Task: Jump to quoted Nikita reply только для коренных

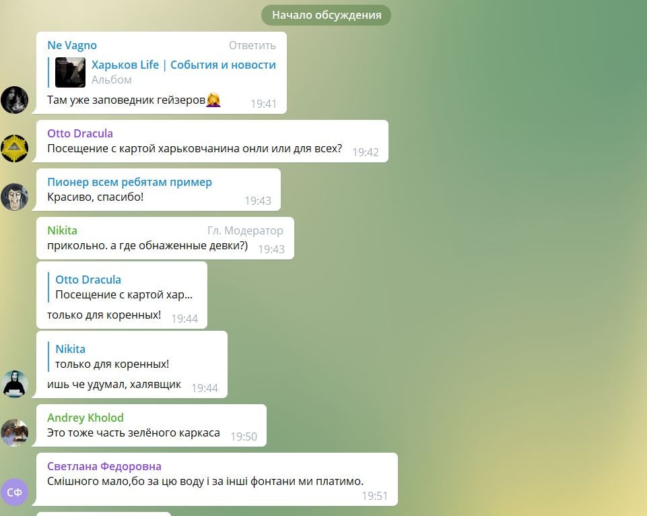Action: click(x=133, y=356)
